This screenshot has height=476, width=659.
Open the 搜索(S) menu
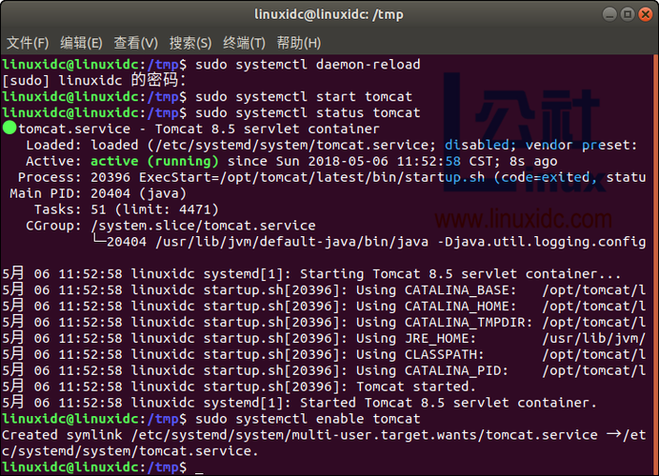pyautogui.click(x=190, y=43)
